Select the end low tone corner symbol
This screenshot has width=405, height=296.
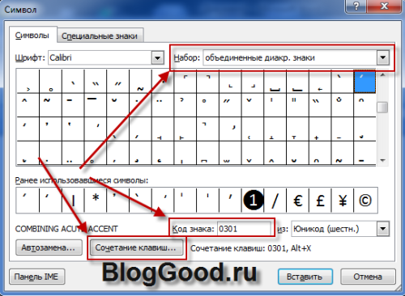click(253, 82)
